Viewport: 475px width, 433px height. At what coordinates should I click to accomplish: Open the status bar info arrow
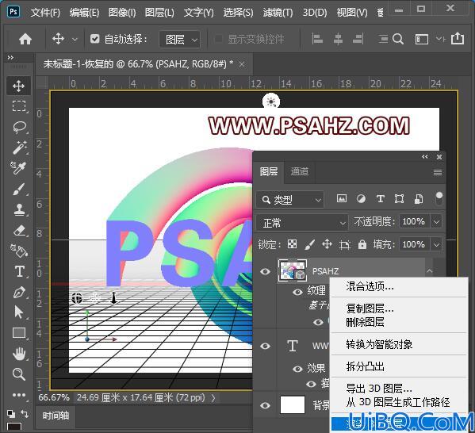tap(213, 397)
